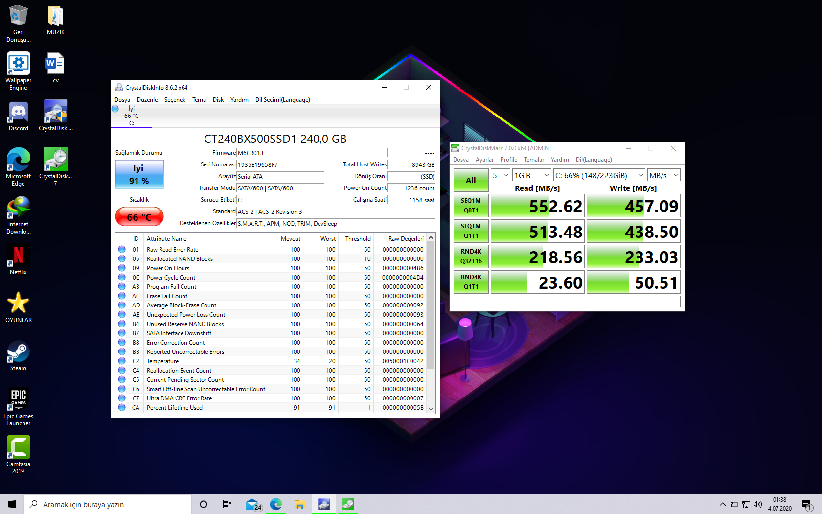Viewport: 822px width, 514px height.
Task: Open Ayarlar menu in CrystalDiskMark
Action: point(484,160)
